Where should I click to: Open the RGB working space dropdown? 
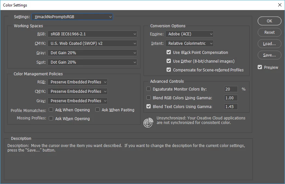(x=92, y=34)
